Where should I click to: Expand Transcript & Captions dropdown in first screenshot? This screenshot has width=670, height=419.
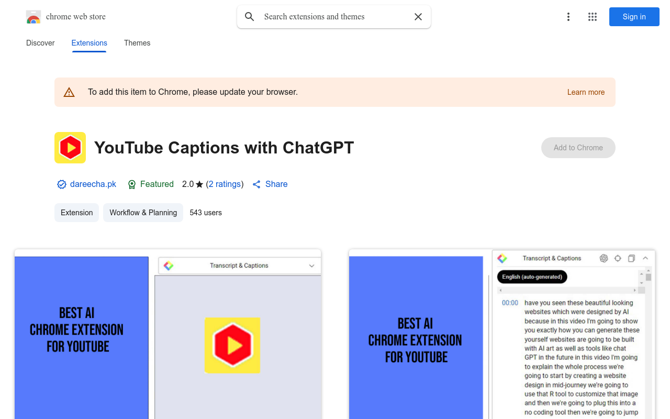(x=311, y=266)
